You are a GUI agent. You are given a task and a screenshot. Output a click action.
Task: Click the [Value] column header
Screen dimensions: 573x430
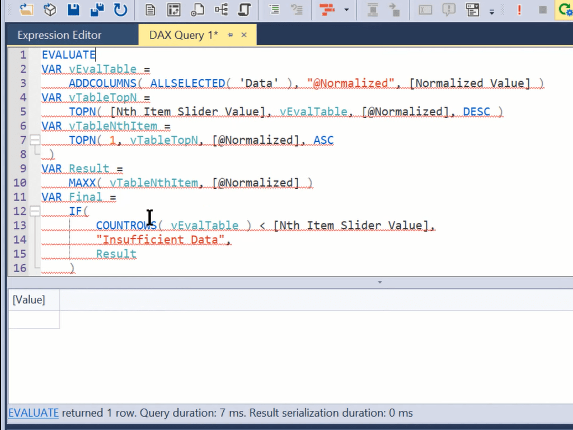[34, 300]
